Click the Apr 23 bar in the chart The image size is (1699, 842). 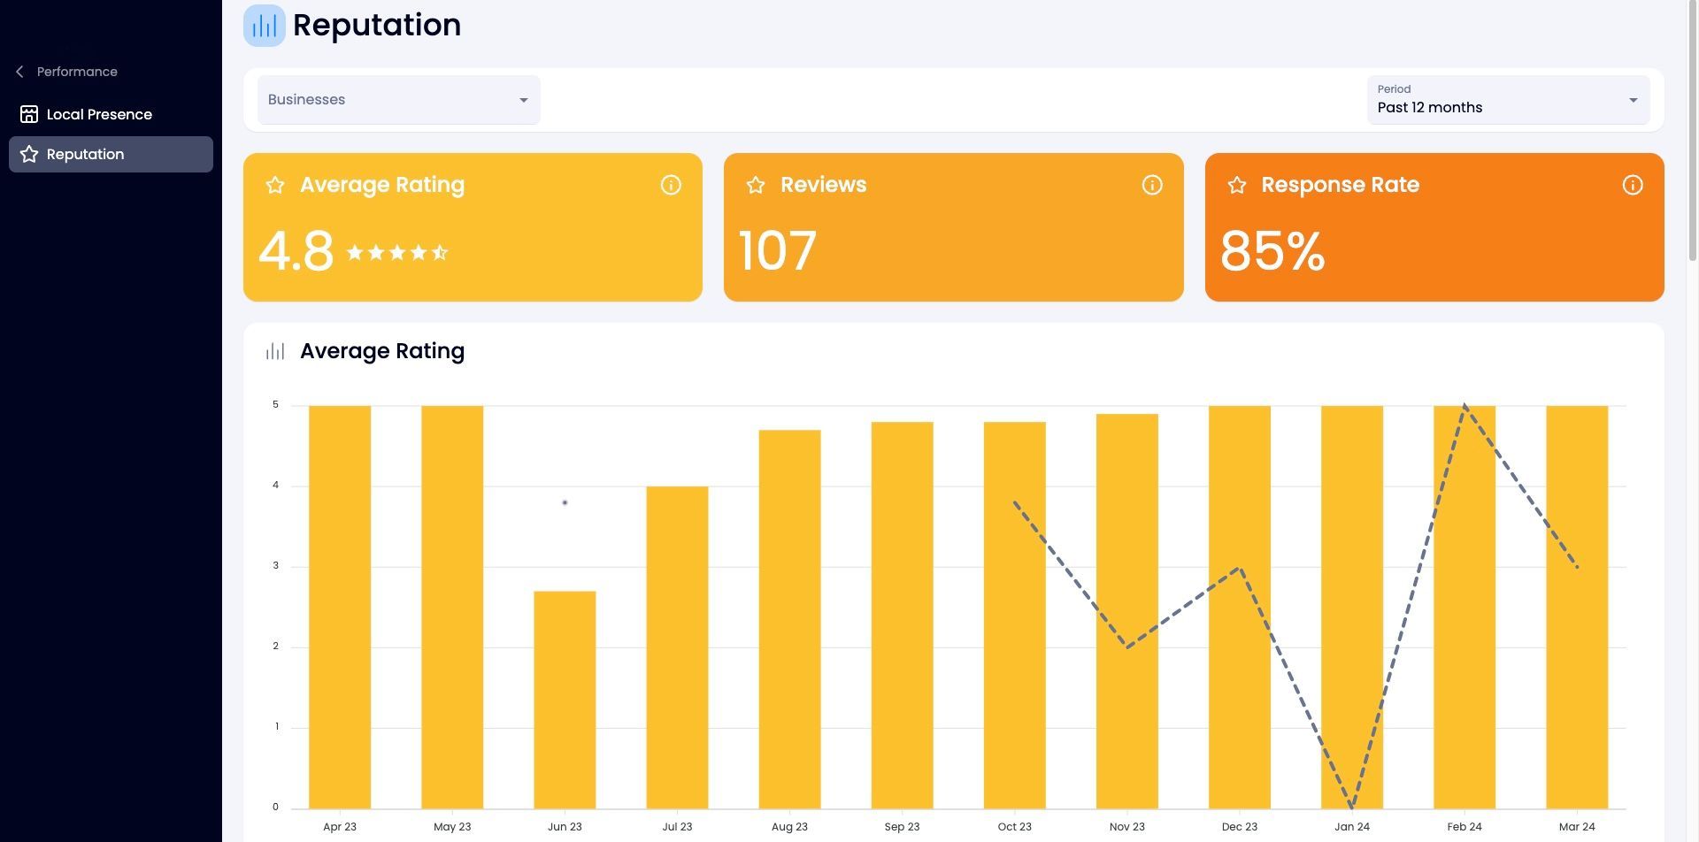pyautogui.click(x=340, y=607)
